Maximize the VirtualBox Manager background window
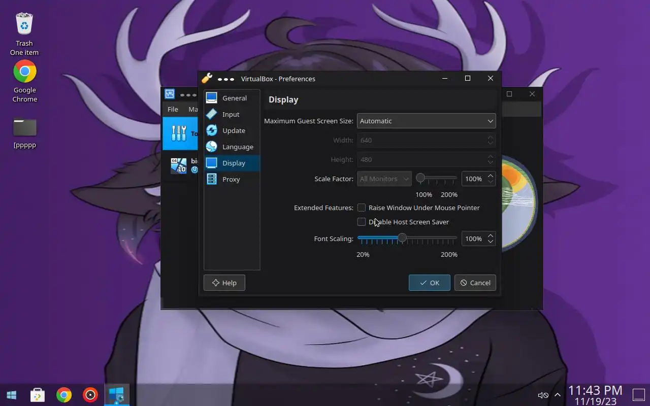Screen dimensions: 650x406 (x=509, y=94)
